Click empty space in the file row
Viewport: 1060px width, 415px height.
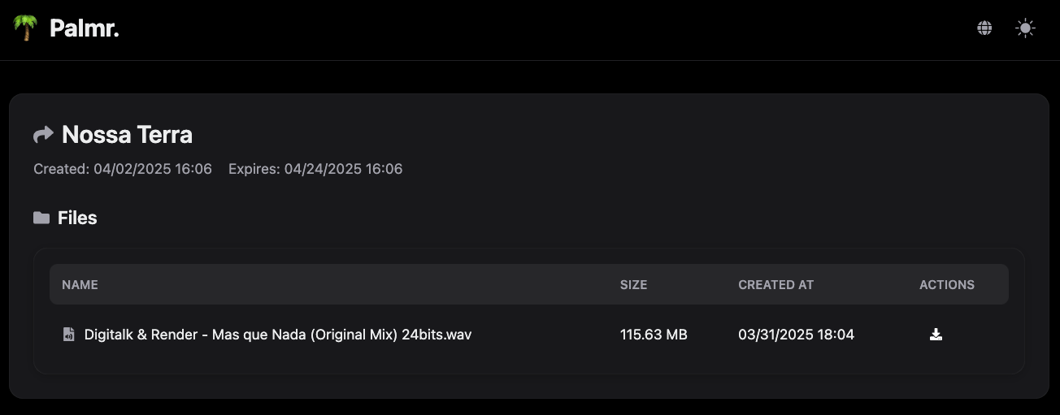click(545, 335)
